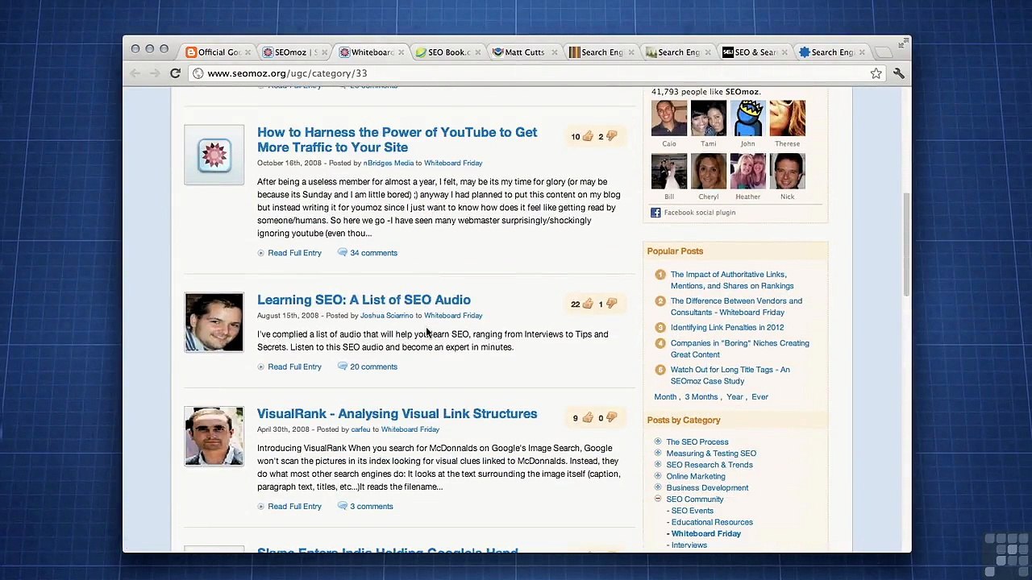Viewport: 1032px width, 580px height.
Task: Expand Measuring & Testing SEO category
Action: click(658, 453)
